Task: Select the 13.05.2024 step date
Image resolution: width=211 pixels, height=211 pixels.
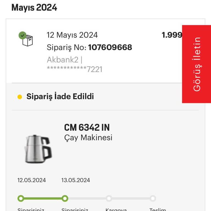Action: 76,180
